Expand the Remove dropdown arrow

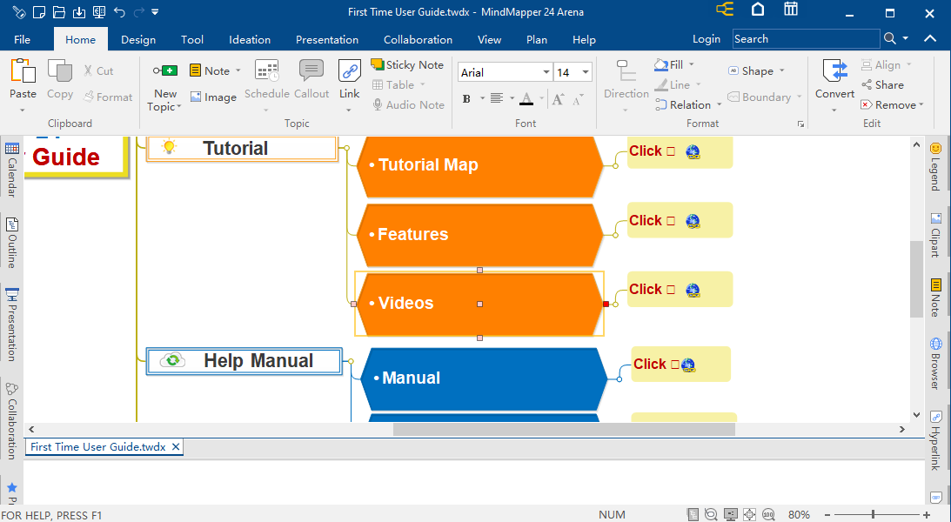point(921,105)
